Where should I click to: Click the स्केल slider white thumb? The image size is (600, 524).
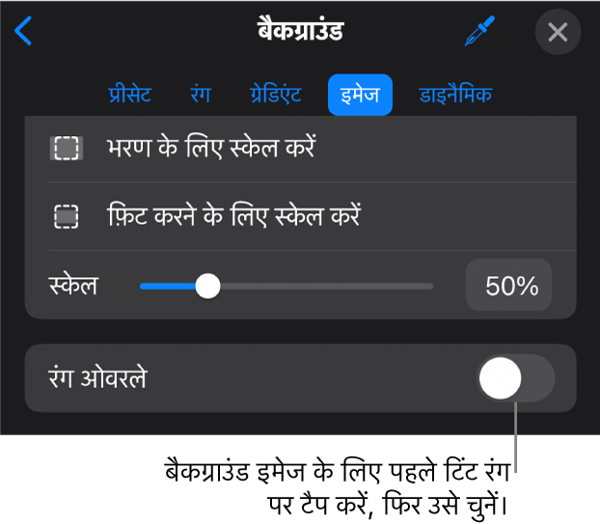[207, 286]
